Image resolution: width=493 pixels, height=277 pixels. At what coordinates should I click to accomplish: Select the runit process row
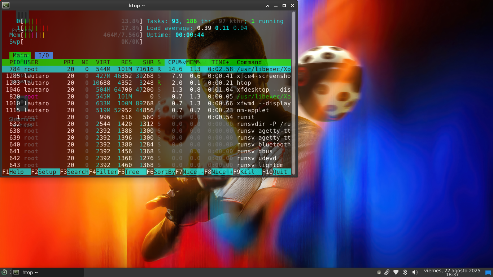pos(147,117)
